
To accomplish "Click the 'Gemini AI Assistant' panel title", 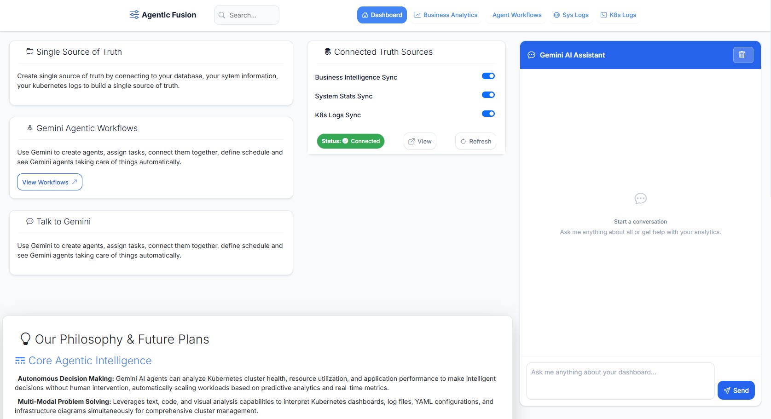I will [572, 55].
